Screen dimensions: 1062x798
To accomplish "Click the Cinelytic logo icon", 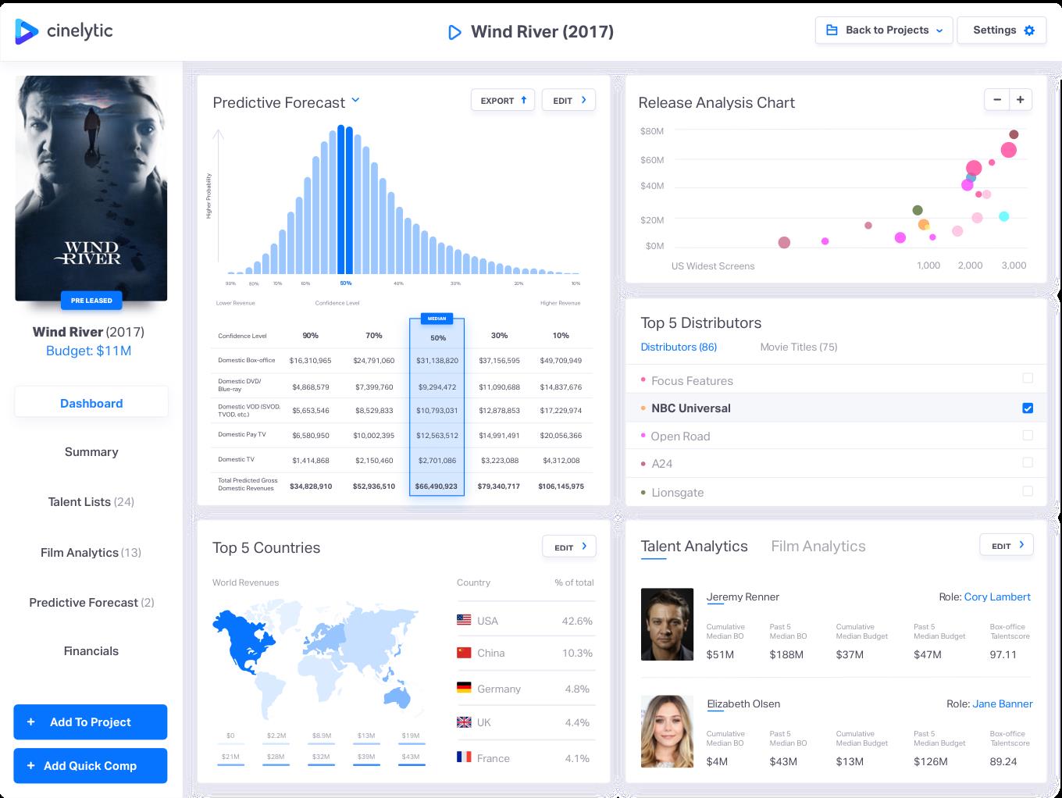I will pos(27,31).
